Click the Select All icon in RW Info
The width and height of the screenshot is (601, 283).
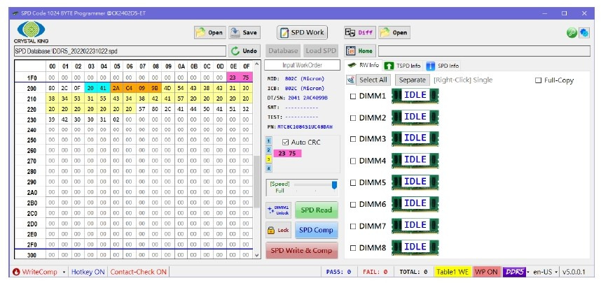[x=350, y=80]
